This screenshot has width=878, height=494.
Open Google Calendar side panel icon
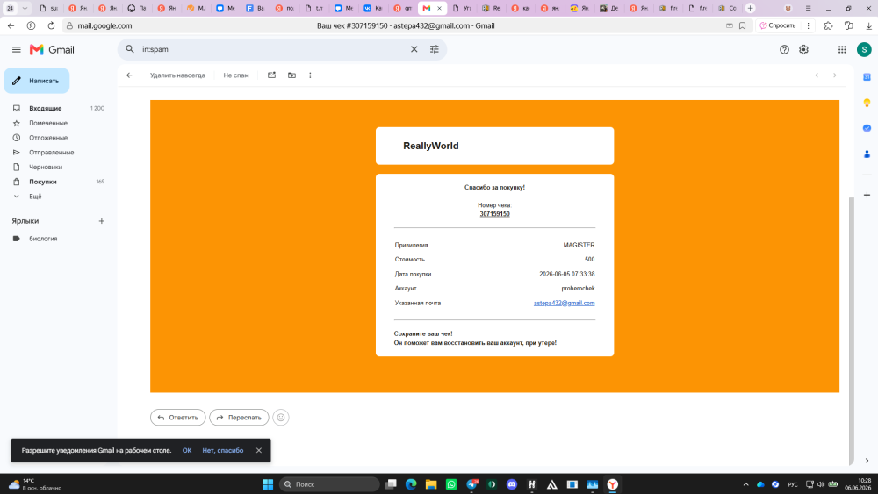[867, 76]
